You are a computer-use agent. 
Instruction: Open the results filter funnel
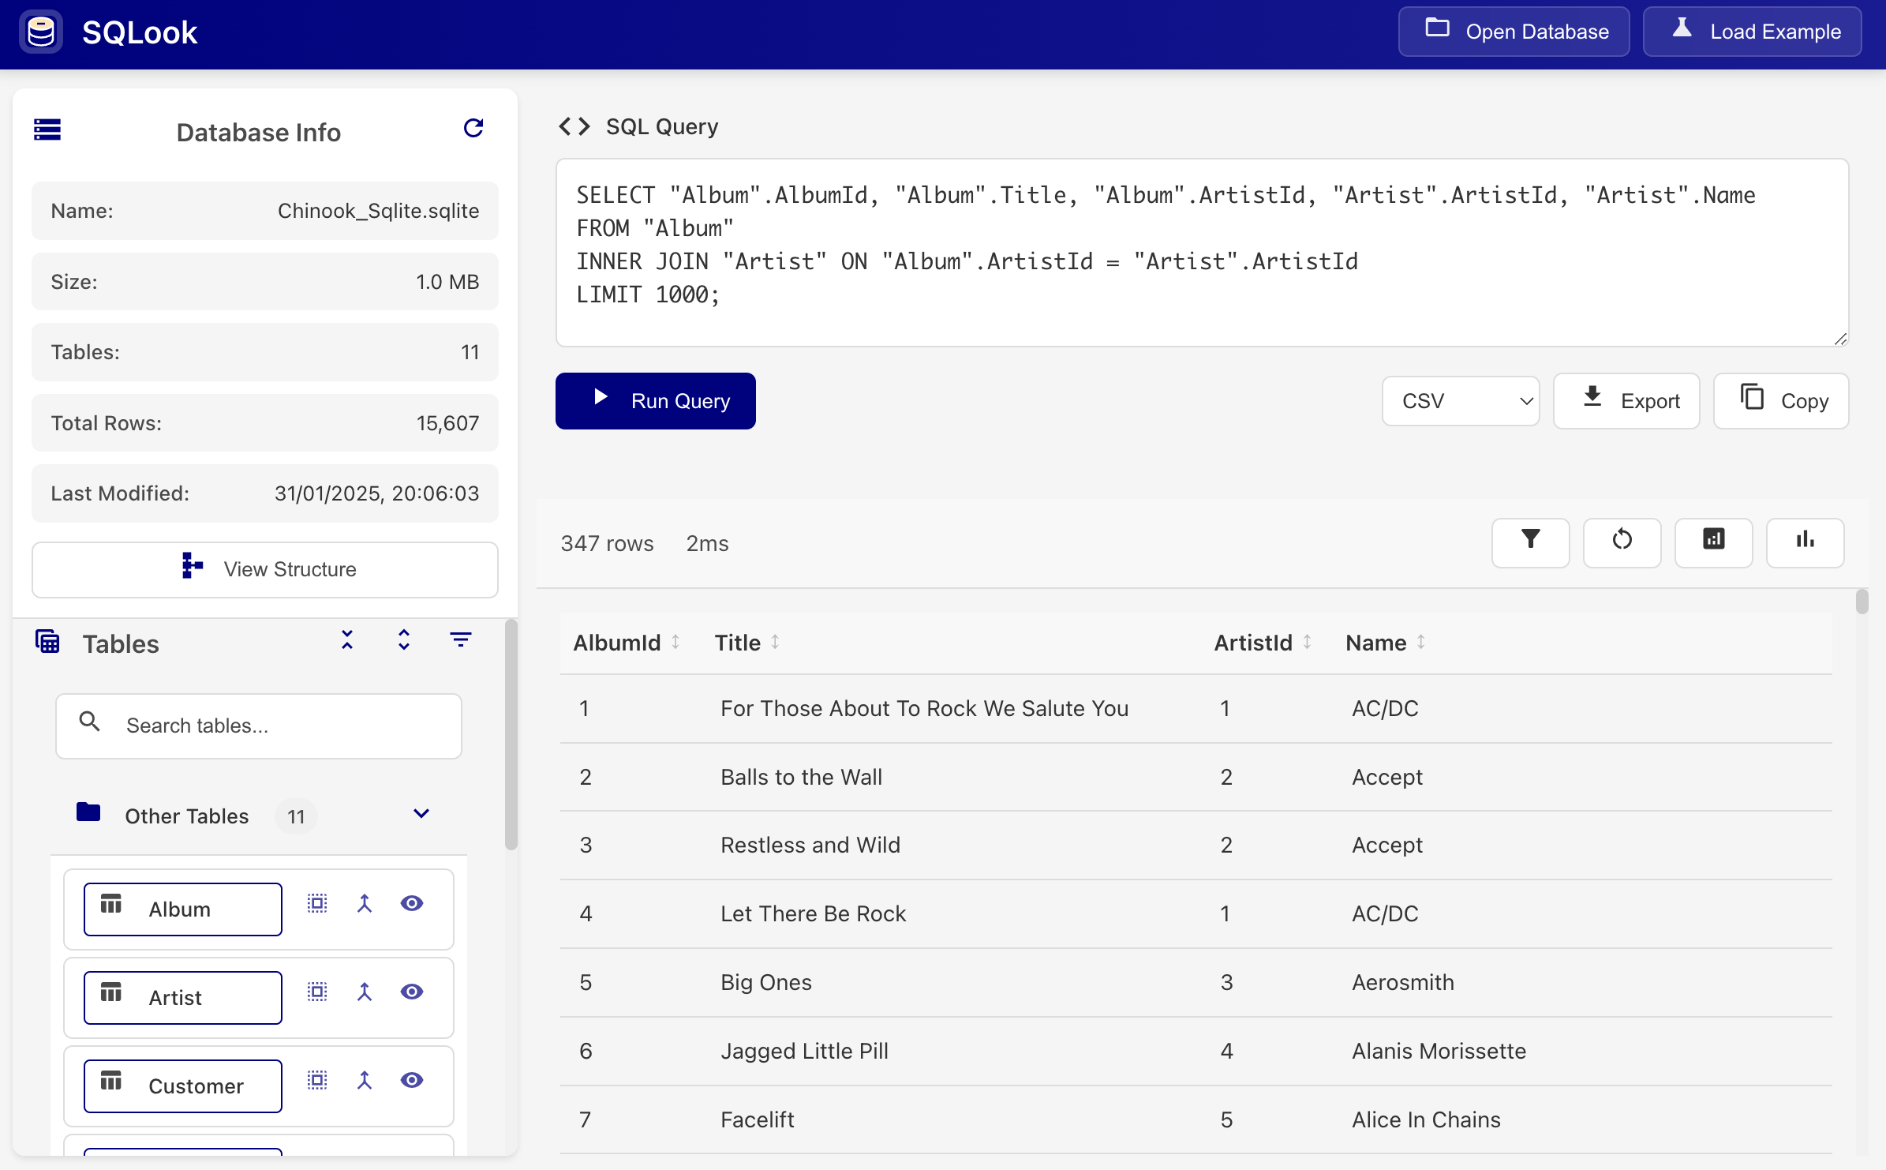tap(1530, 542)
